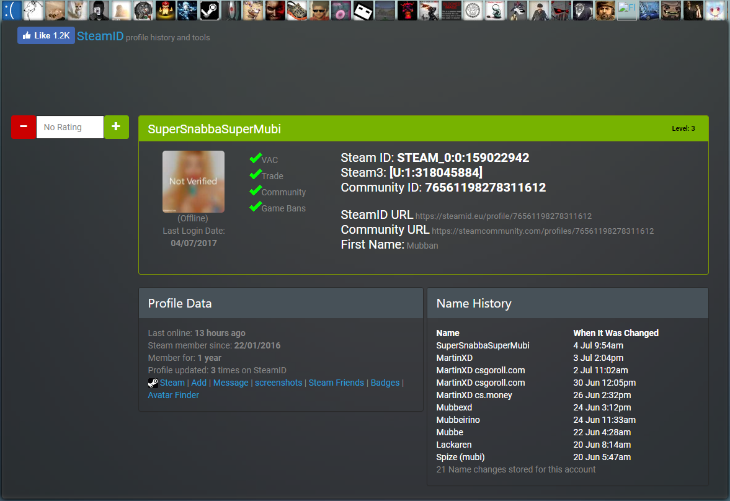Open the kid with sunglasses avatar
The image size is (730, 501).
(x=318, y=11)
